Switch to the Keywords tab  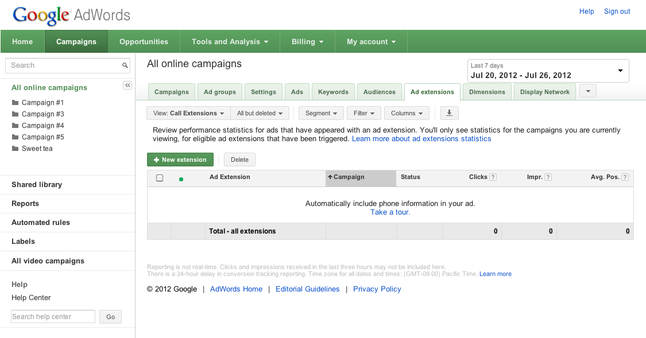click(x=333, y=92)
